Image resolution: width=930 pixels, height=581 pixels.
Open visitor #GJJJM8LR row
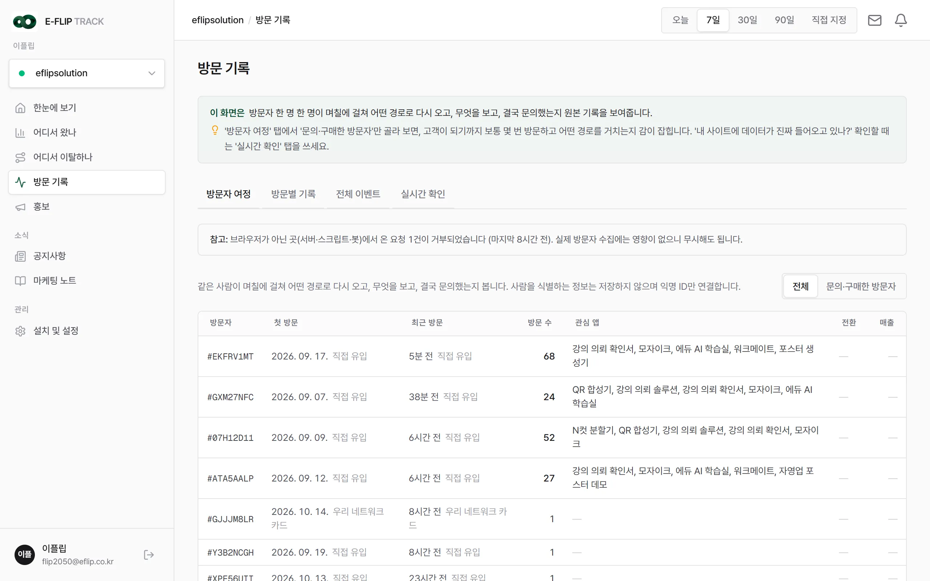coord(552,519)
